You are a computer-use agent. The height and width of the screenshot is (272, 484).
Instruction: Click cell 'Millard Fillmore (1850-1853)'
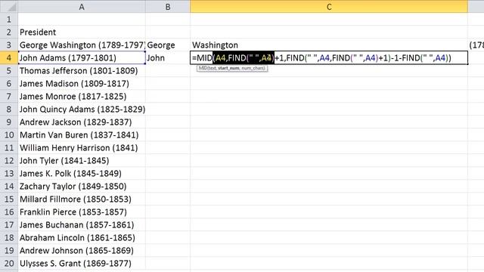(82, 199)
